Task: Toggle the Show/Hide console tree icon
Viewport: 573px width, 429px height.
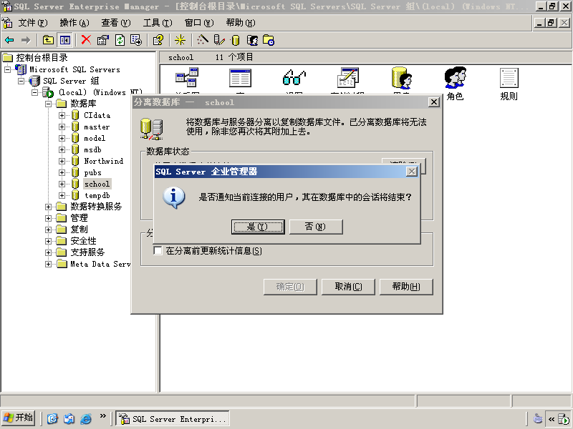Action: coord(64,40)
